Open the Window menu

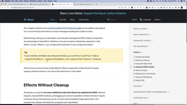pyautogui.click(x=50, y=1)
